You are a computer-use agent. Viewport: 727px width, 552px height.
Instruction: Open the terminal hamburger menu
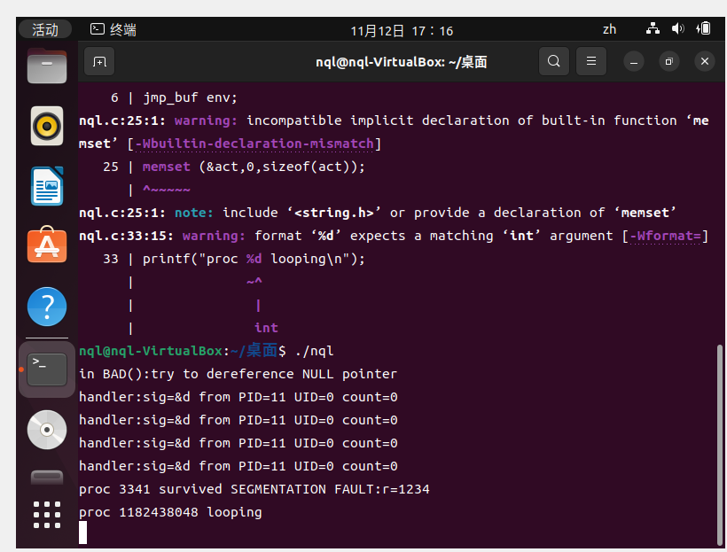click(591, 62)
